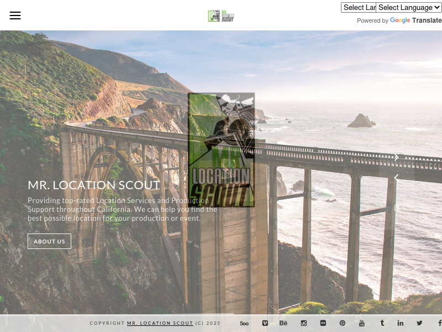Open the Behance profile icon

(x=283, y=323)
